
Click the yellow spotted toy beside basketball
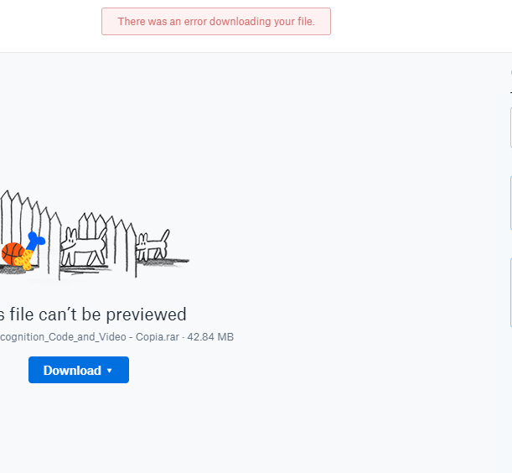[26, 258]
